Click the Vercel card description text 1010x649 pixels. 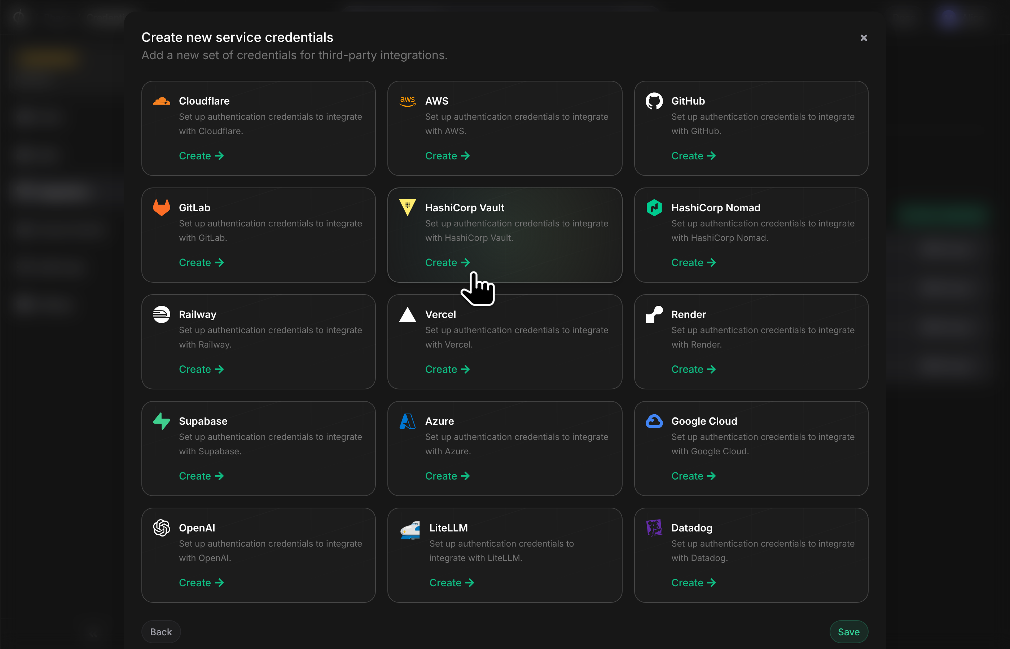click(517, 337)
